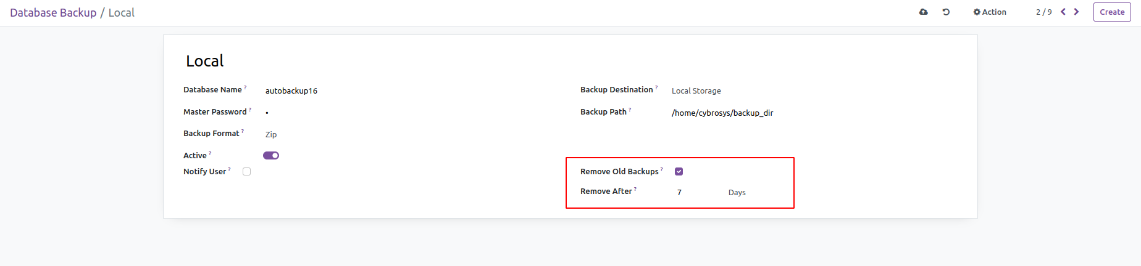Screen dimensions: 1141x266
Task: Go to the previous record arrow
Action: [x=1063, y=12]
